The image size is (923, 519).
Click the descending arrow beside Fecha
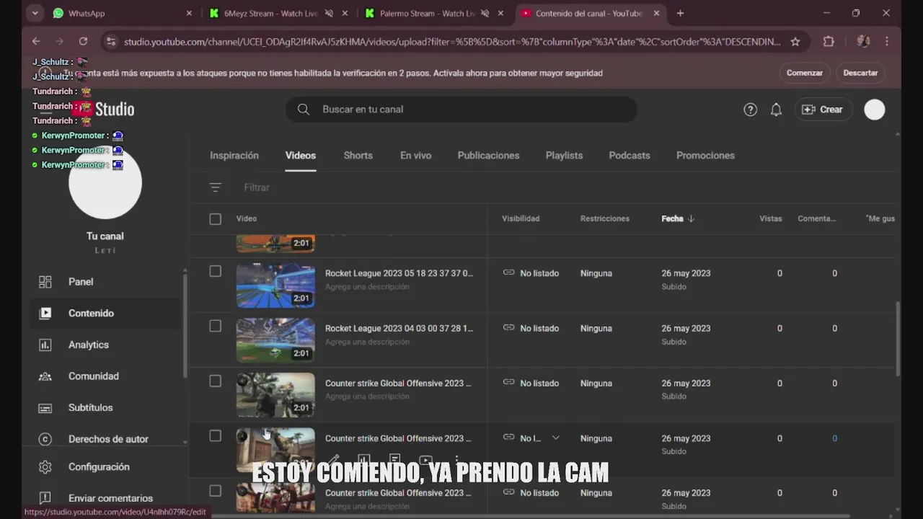pyautogui.click(x=691, y=218)
